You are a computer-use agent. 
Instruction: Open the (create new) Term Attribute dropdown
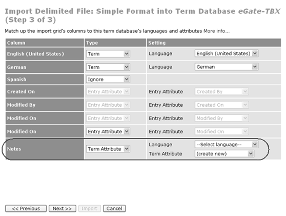point(224,153)
